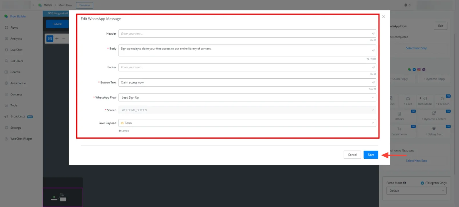The height and width of the screenshot is (207, 459).
Task: Open Bot Users section
Action: [17, 61]
